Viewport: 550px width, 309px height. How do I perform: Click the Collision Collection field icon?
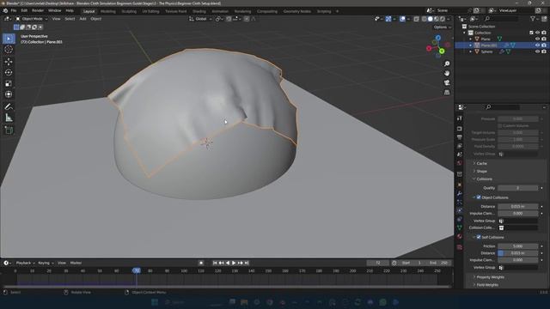tap(501, 227)
